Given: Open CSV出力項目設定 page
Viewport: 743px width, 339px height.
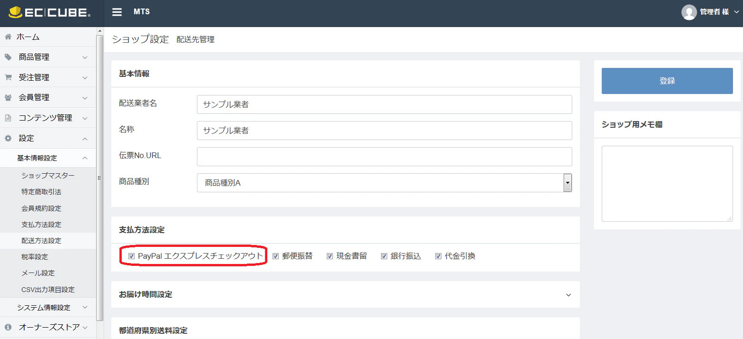Looking at the screenshot, I should [48, 290].
